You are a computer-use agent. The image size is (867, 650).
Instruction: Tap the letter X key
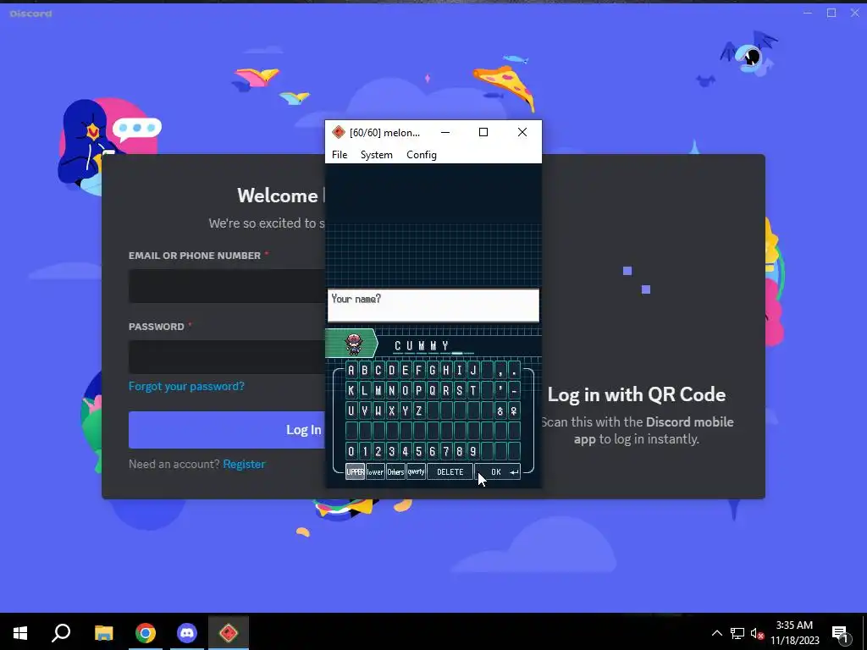click(x=391, y=410)
